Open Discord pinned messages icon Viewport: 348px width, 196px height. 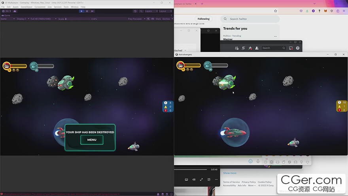coord(250,48)
